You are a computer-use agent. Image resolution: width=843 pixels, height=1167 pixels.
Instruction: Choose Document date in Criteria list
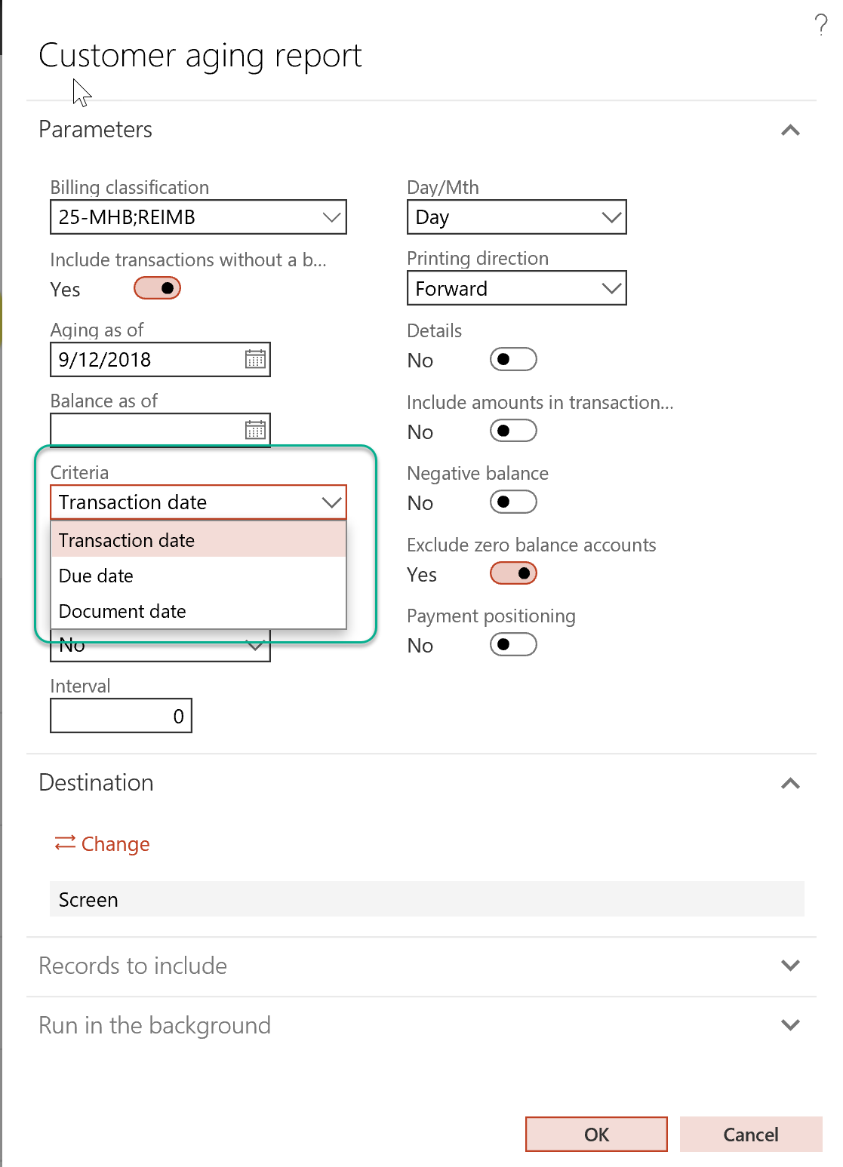(122, 611)
